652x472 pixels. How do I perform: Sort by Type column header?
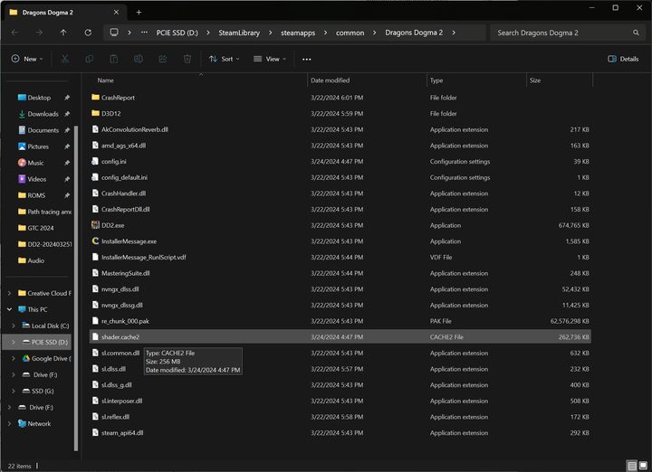tap(436, 80)
